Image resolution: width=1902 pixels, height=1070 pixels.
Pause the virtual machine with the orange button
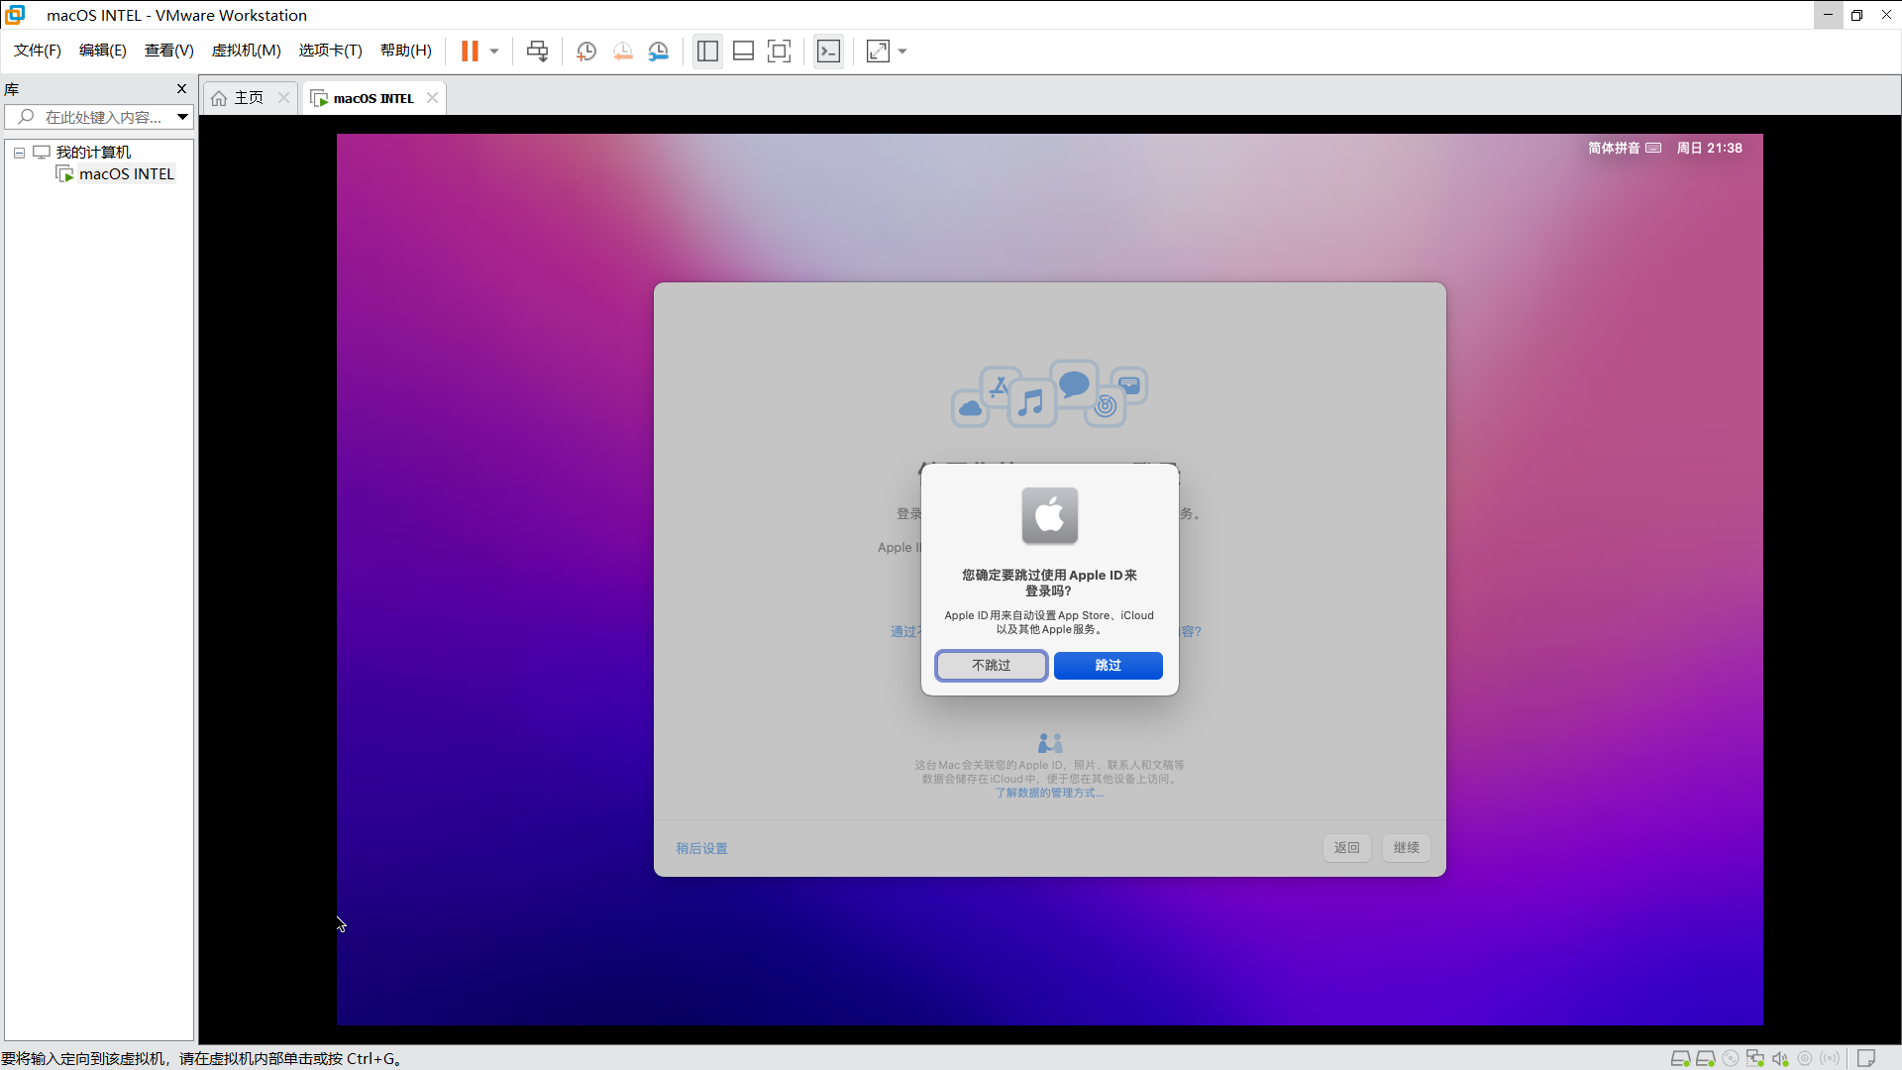tap(470, 52)
